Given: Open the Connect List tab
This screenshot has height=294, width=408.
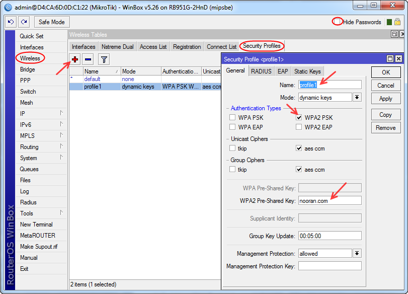Looking at the screenshot, I should 222,47.
